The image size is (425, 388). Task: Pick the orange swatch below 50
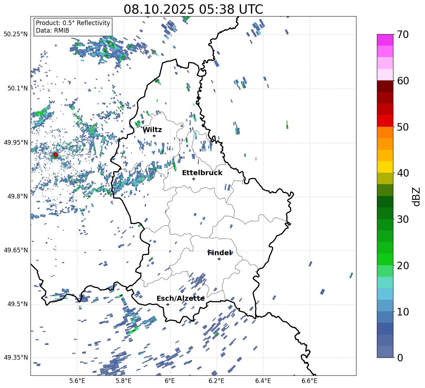385,132
